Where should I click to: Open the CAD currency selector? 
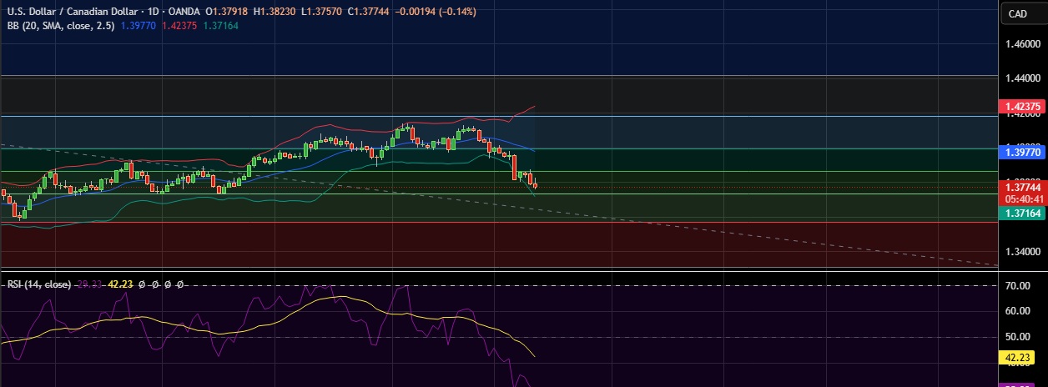click(1017, 13)
